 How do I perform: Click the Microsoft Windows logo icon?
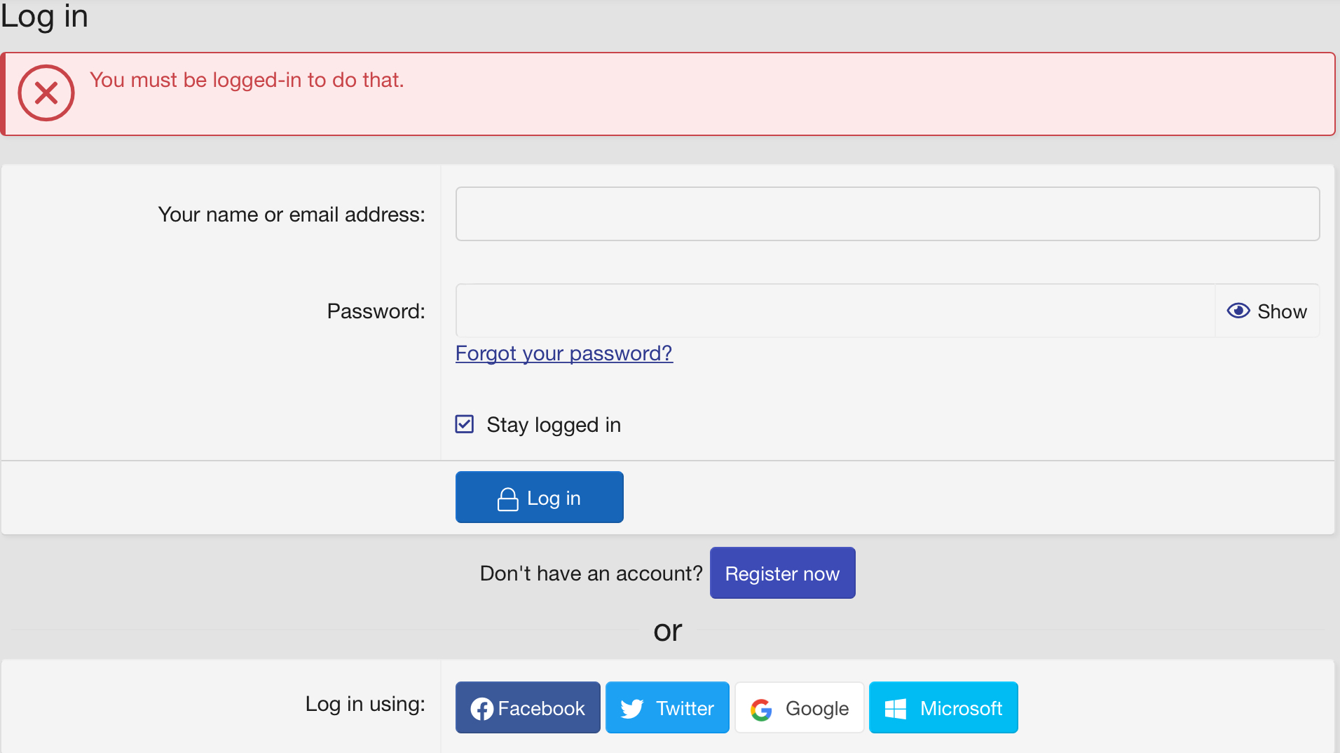click(x=896, y=709)
